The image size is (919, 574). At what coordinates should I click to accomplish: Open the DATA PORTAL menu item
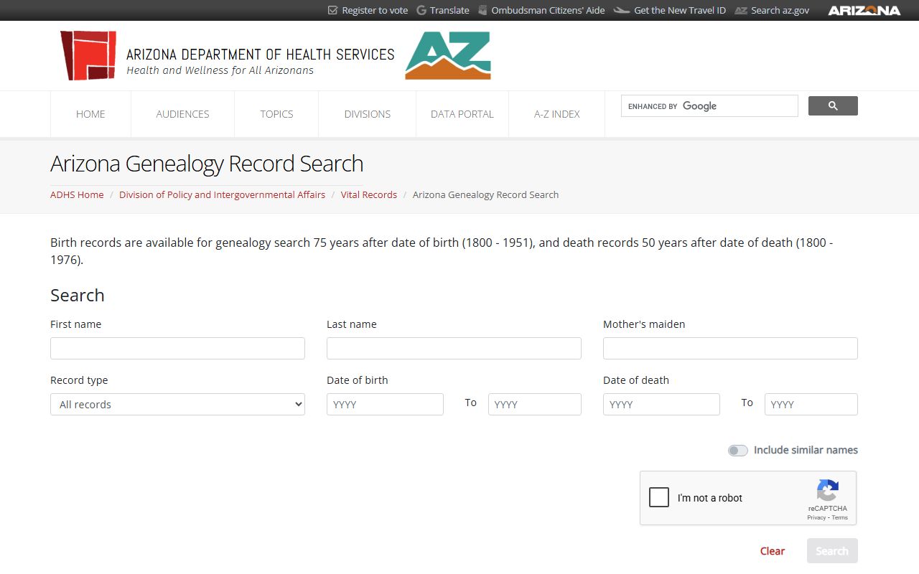tap(462, 114)
